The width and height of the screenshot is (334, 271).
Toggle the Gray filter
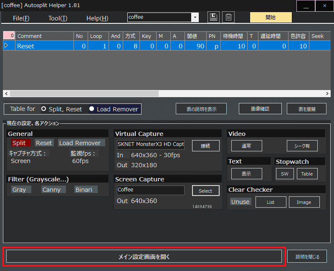point(21,189)
